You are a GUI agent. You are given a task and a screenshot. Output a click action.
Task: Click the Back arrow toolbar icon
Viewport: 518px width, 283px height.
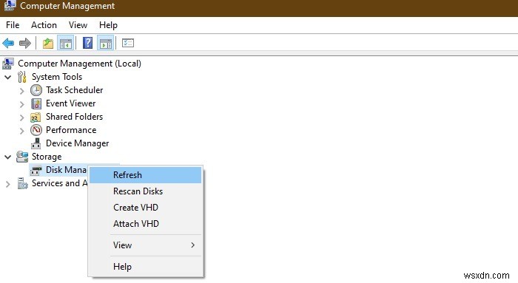(8, 43)
